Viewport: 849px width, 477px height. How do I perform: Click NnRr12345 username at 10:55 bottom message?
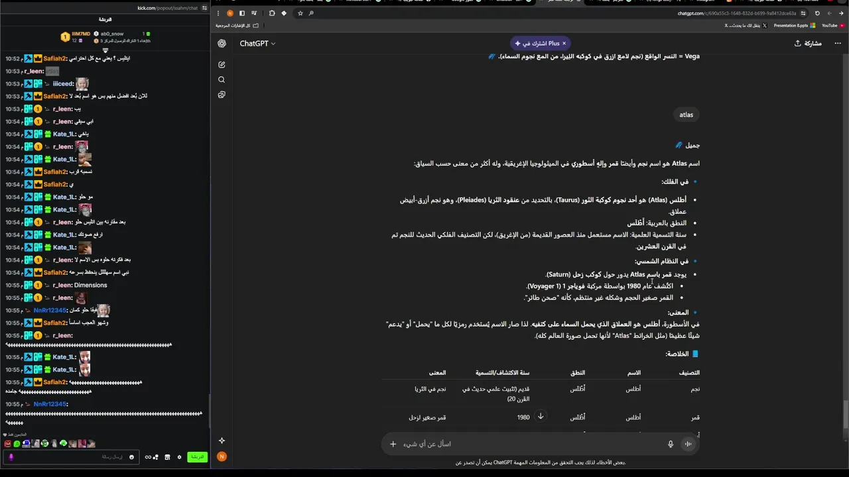click(50, 404)
